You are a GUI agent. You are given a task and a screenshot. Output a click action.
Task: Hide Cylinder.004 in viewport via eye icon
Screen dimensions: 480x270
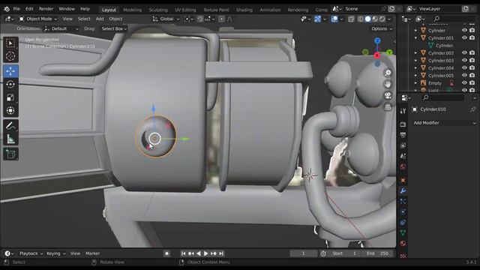tap(464, 67)
